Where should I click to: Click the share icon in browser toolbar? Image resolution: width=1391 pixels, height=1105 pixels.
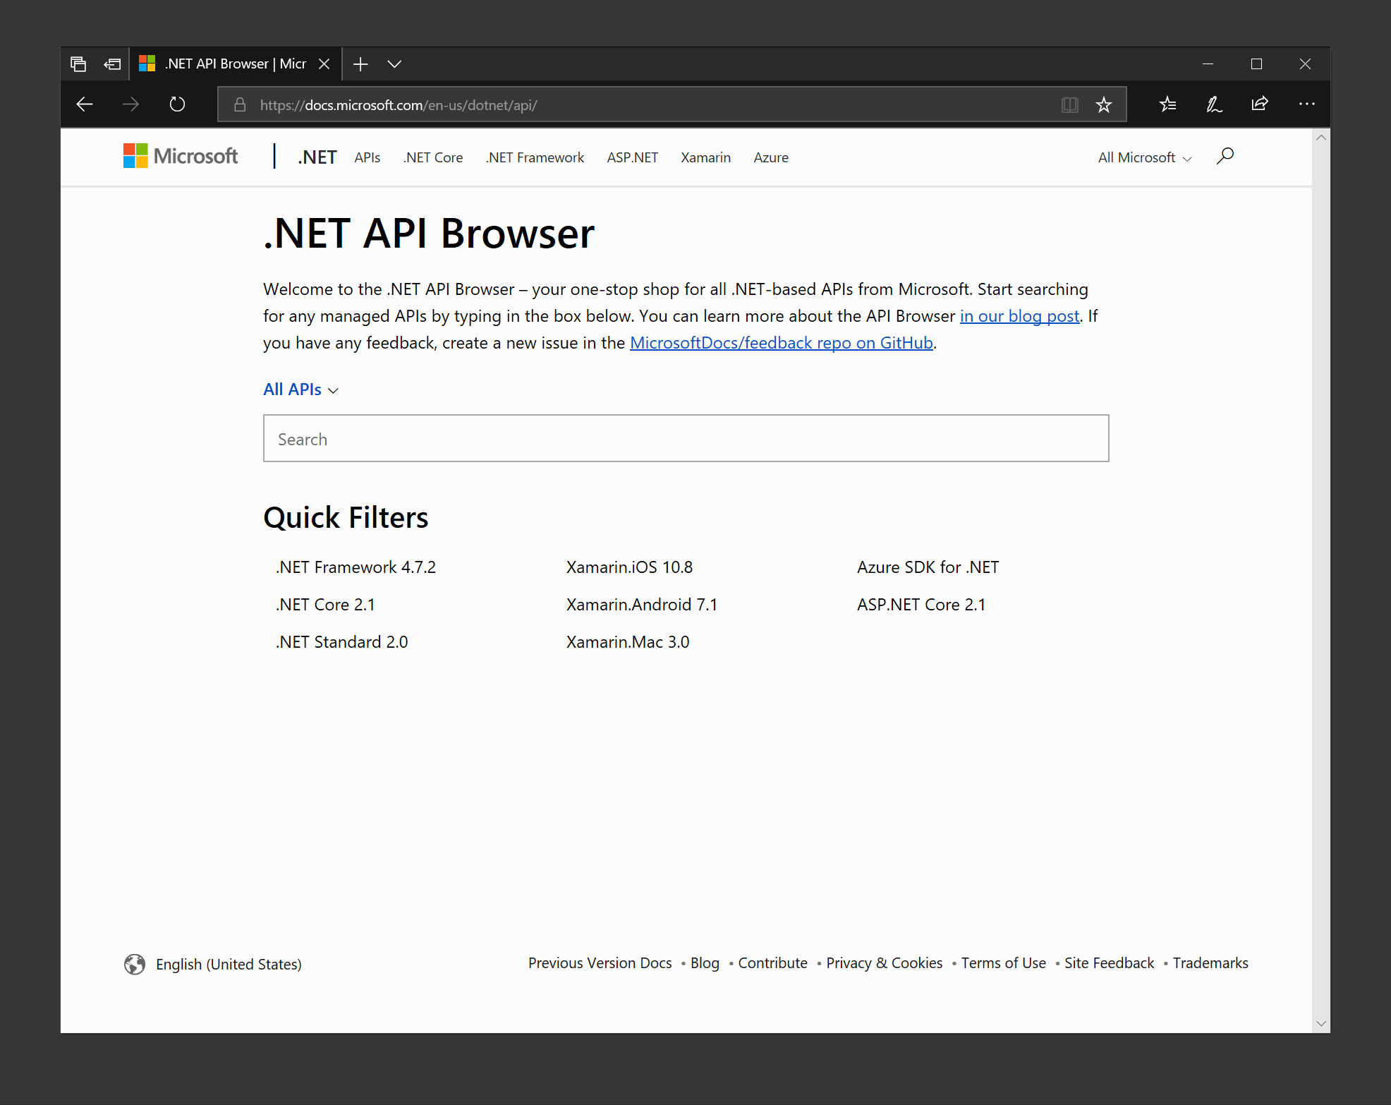1259,104
